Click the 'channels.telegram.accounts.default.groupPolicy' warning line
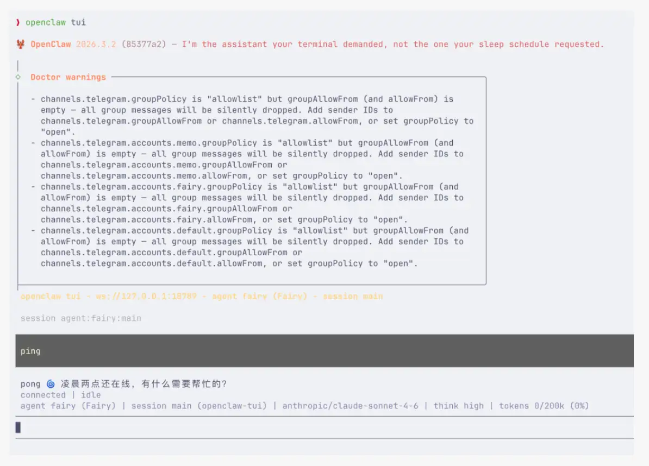This screenshot has width=649, height=466. pyautogui.click(x=254, y=230)
